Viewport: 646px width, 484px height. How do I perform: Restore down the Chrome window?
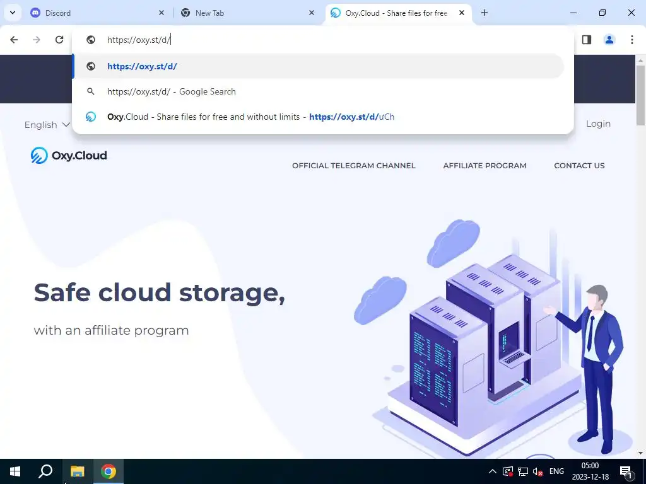[x=602, y=13]
